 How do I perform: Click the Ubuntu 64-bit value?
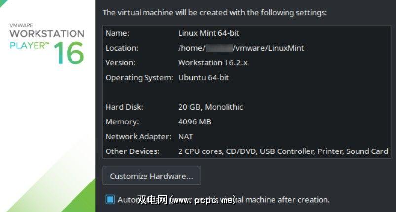coord(203,78)
